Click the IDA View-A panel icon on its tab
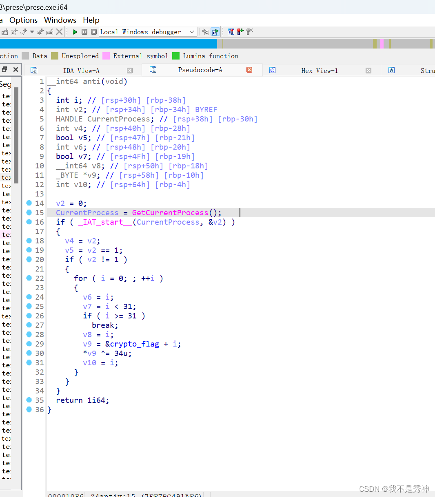The image size is (435, 497). coord(33,70)
